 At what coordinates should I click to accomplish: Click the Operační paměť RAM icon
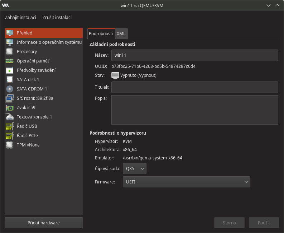[10, 61]
